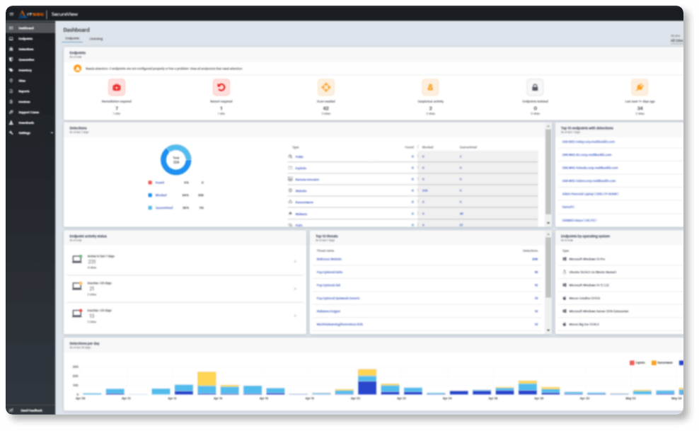Open Exploits in the detections table
Screen dimensions: 699x431
click(301, 168)
